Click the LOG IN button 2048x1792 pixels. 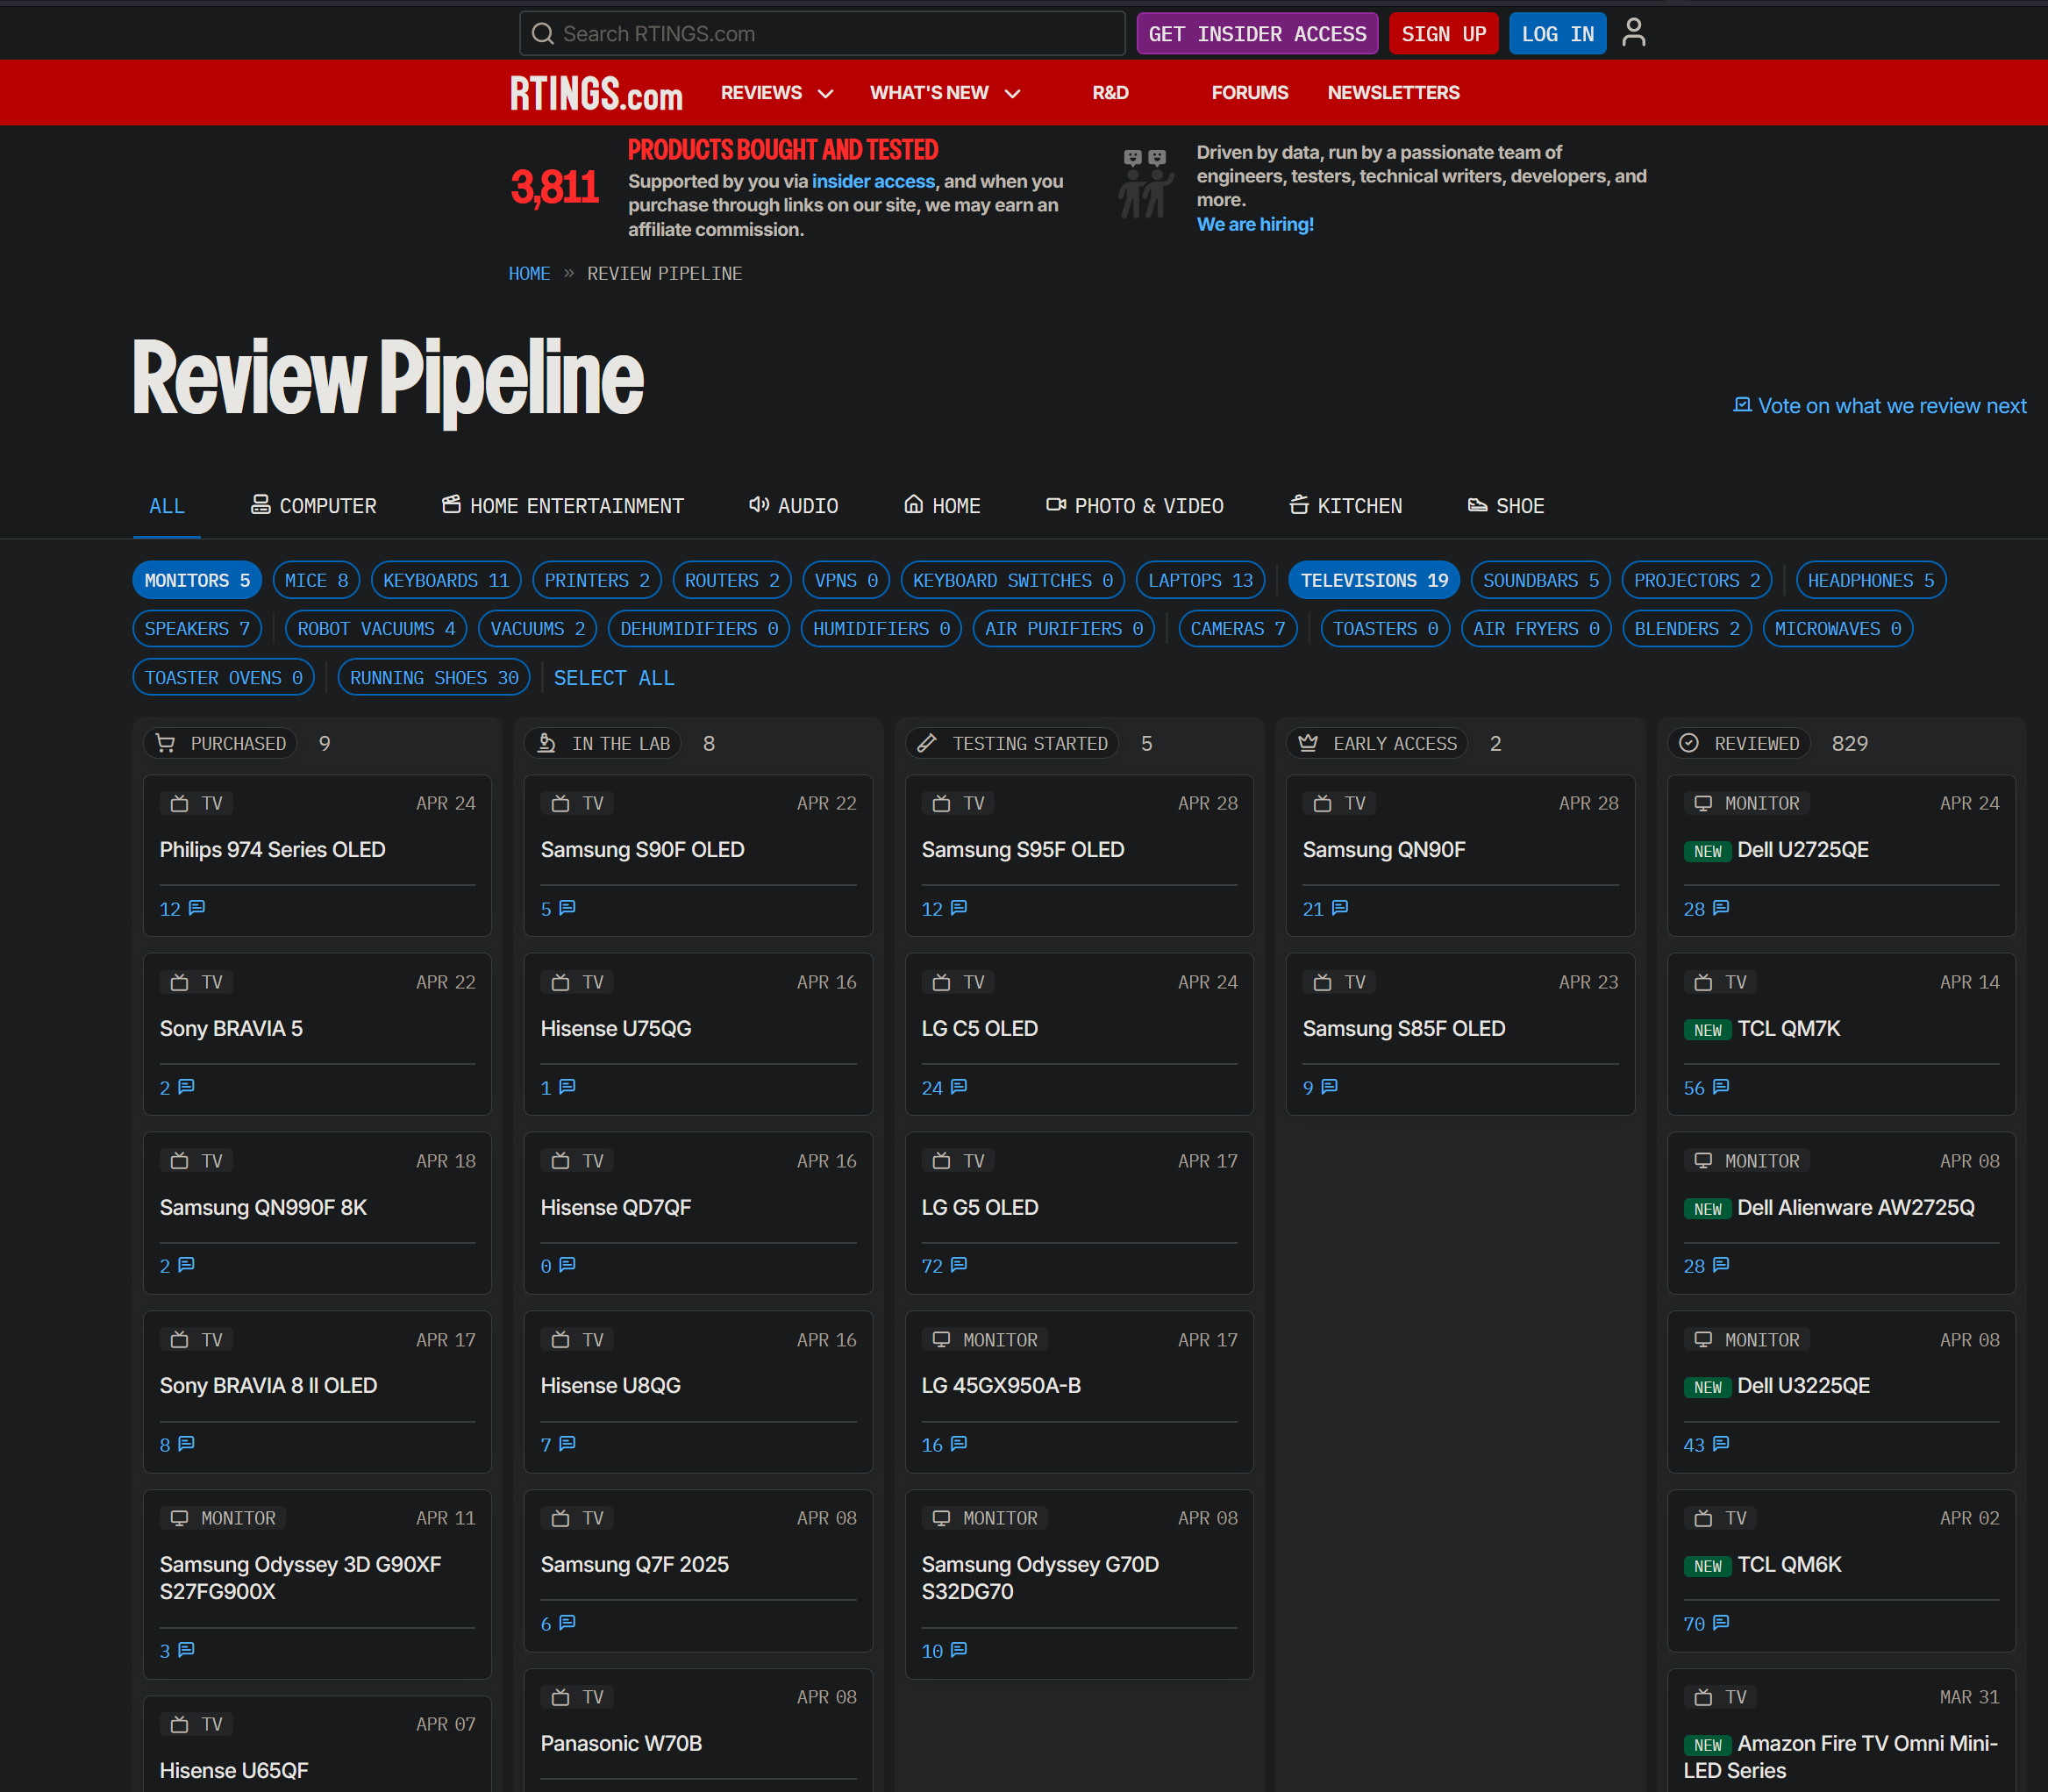tap(1557, 33)
